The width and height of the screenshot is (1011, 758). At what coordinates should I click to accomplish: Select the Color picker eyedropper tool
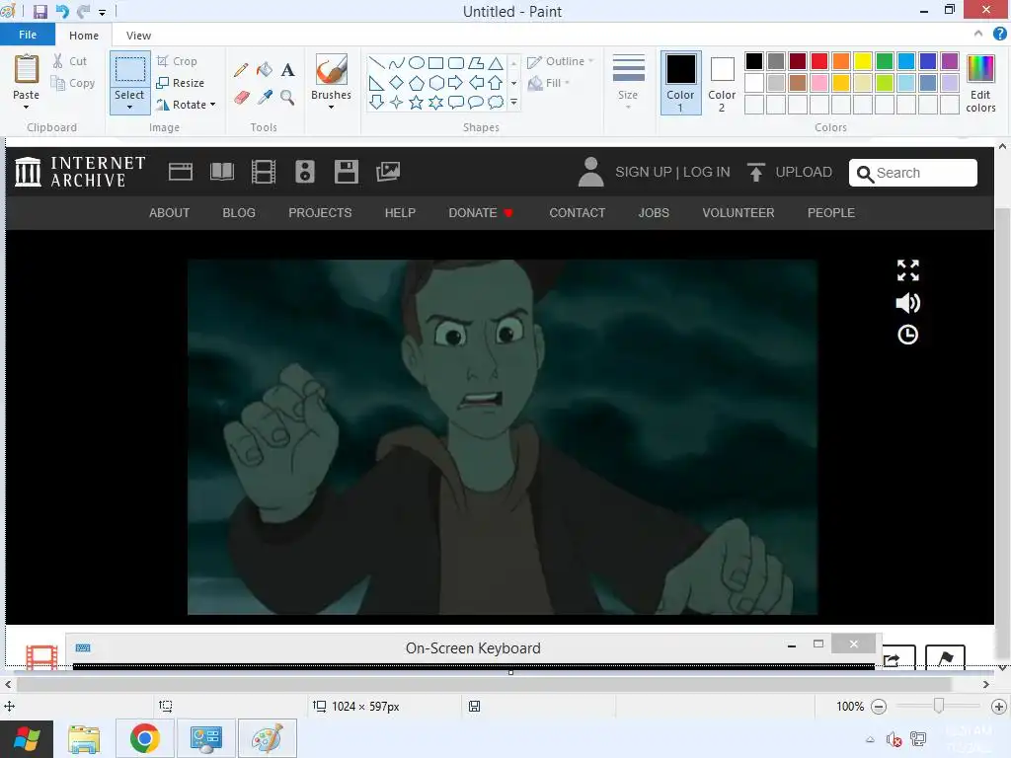(265, 98)
